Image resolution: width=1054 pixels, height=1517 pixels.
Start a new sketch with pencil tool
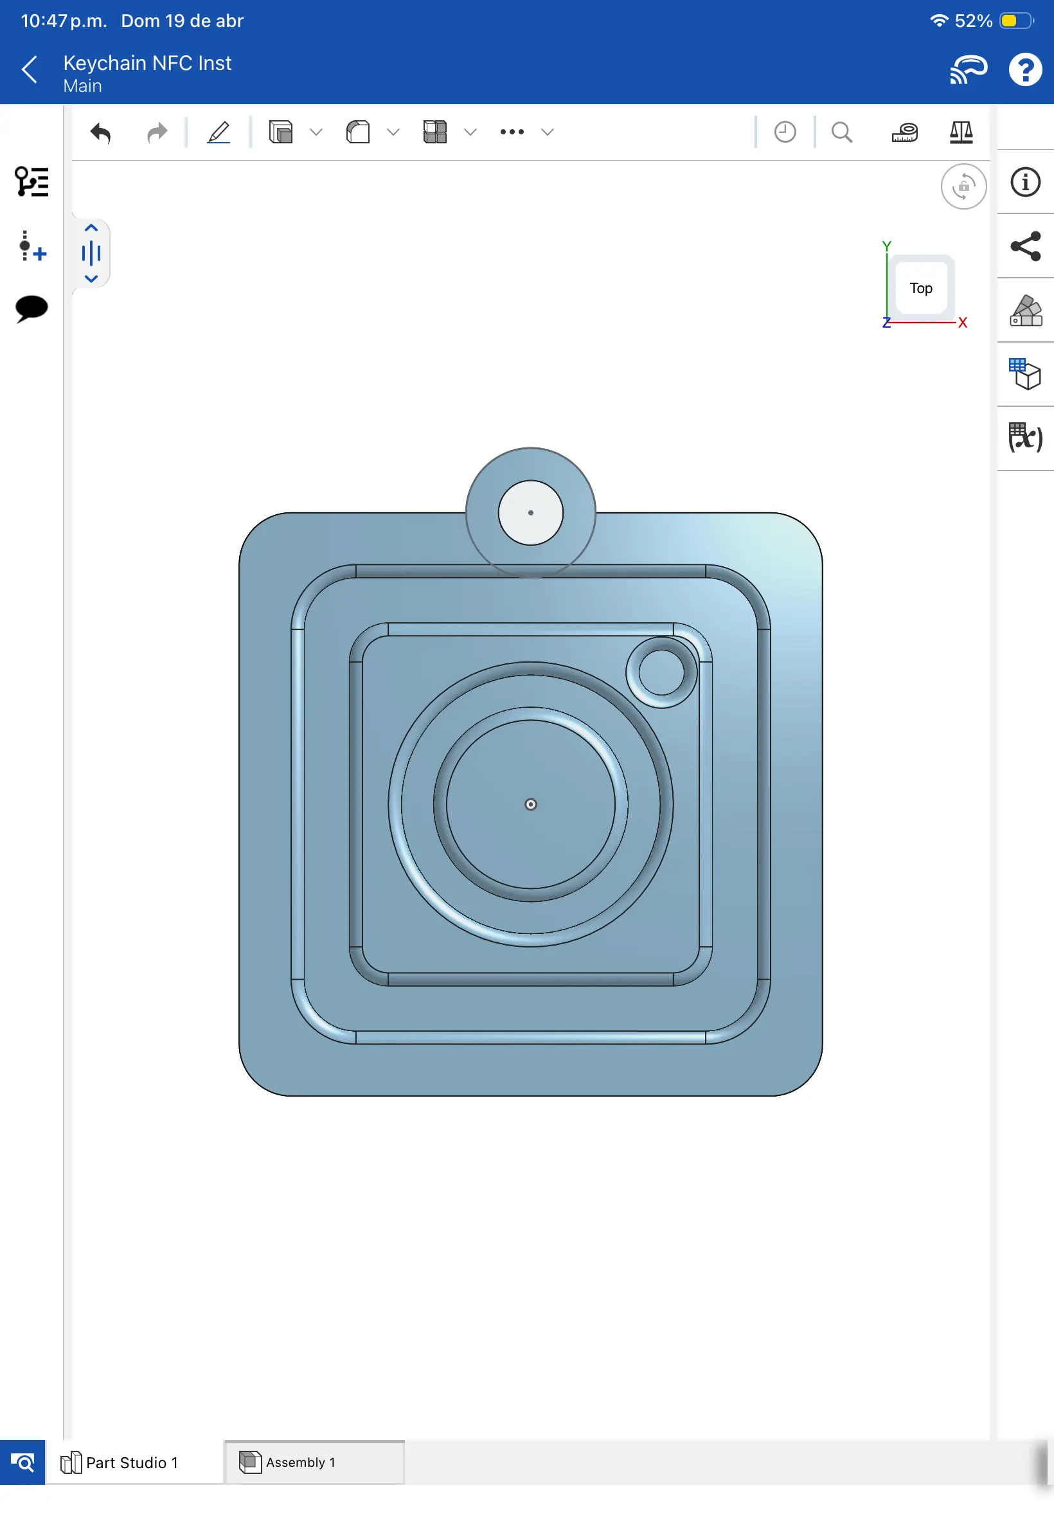219,132
